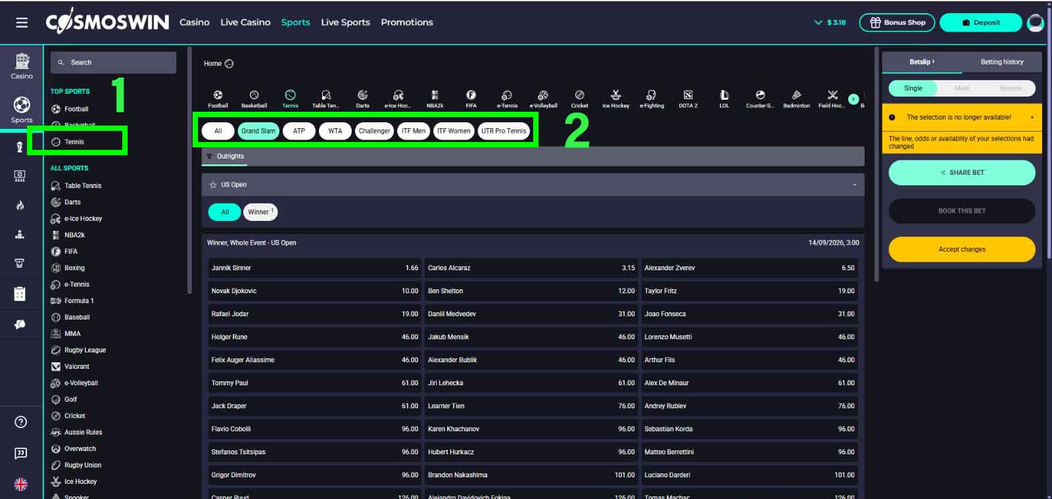Viewport: 1052px width, 499px height.
Task: Click the Accept changes button
Action: pos(962,249)
